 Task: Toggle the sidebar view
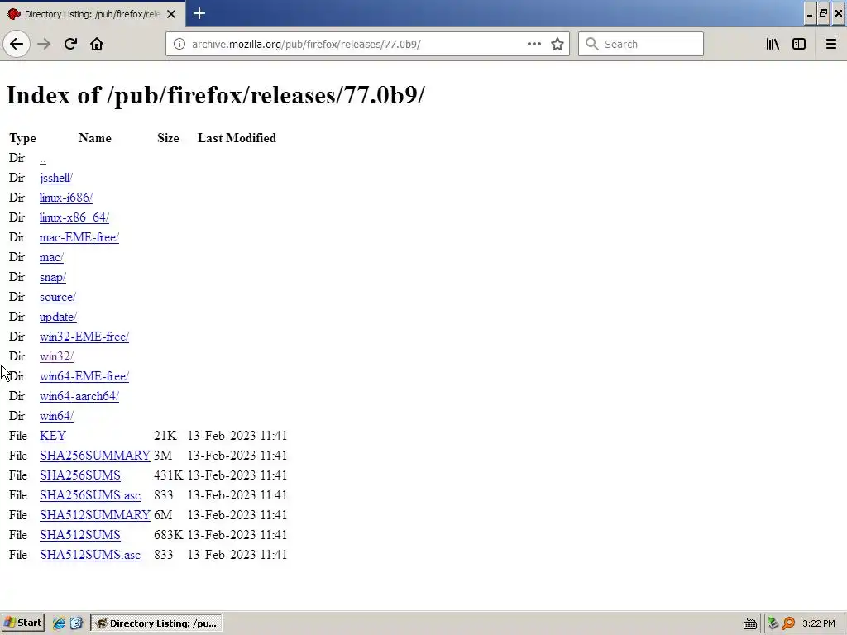[799, 44]
